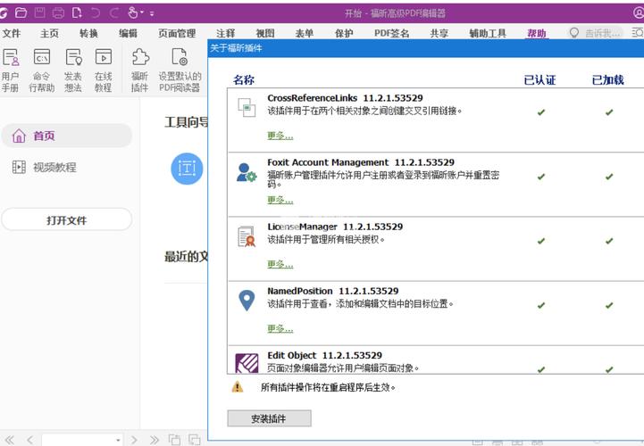
Task: Select 设置默认的PDF阅读器 ribbon icon
Action: pos(180,59)
